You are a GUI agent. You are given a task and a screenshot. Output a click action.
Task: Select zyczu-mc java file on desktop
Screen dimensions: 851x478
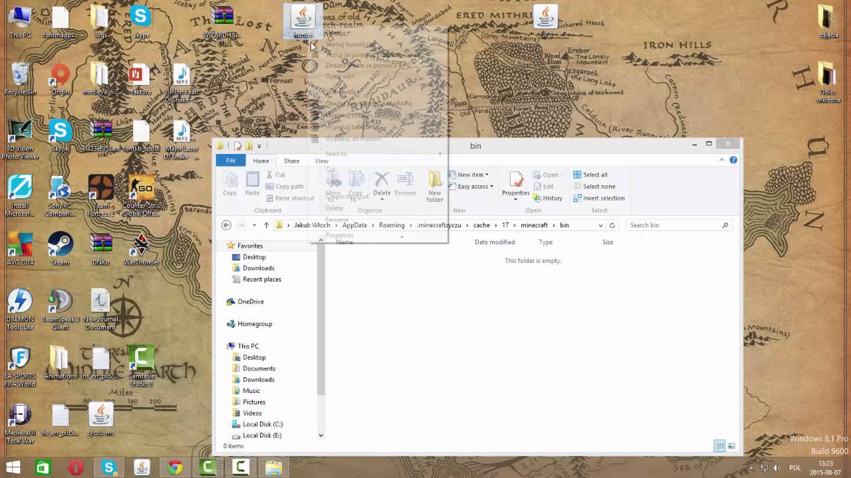pyautogui.click(x=100, y=420)
